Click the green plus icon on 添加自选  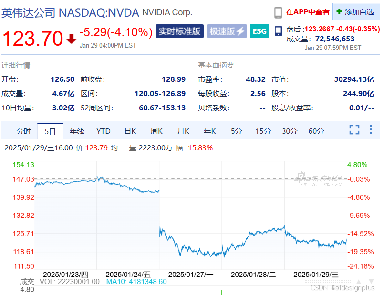pos(339,11)
